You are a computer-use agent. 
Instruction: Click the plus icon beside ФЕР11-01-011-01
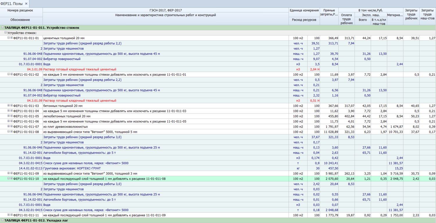tap(12, 38)
